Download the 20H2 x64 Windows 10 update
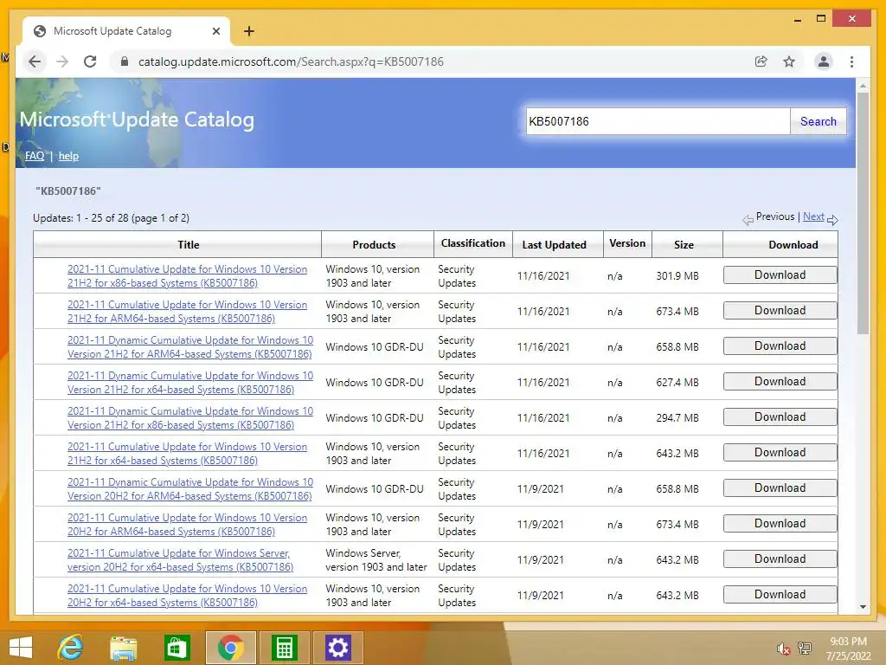Screen dimensions: 886x665 (x=780, y=594)
